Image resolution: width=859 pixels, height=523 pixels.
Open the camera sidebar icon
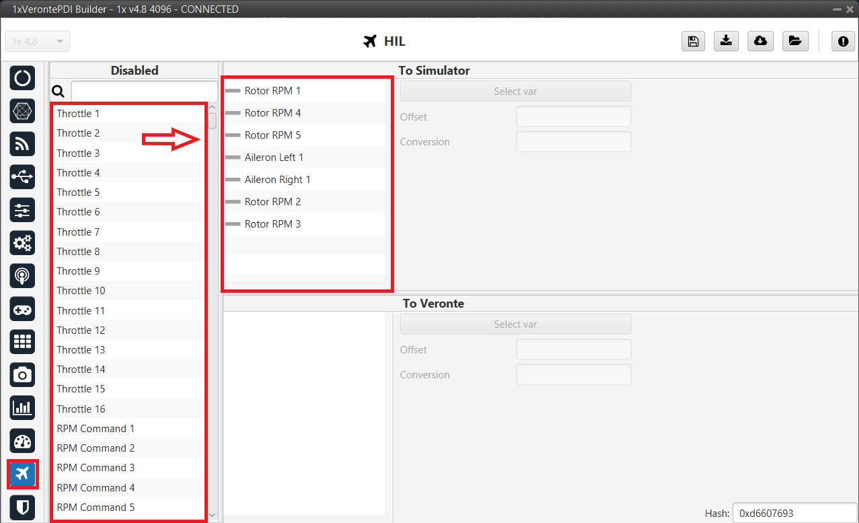coord(23,375)
